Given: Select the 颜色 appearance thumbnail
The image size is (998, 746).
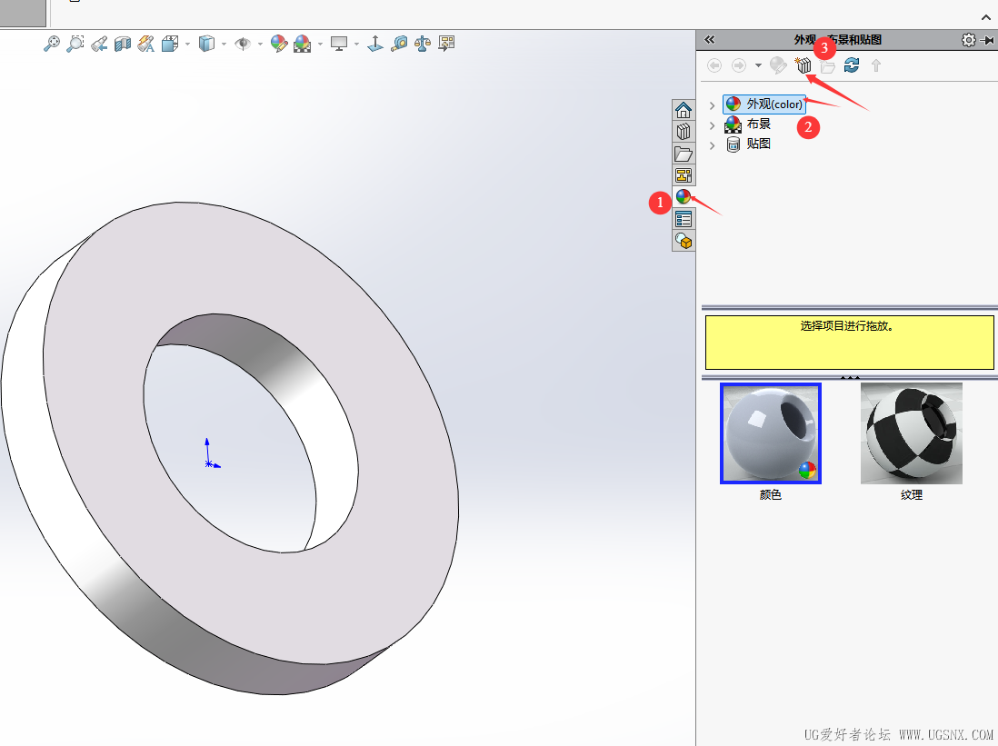Looking at the screenshot, I should pos(771,433).
